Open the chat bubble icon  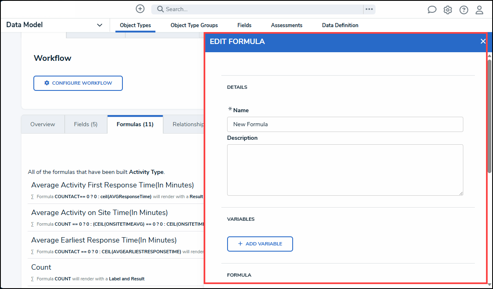(x=432, y=10)
